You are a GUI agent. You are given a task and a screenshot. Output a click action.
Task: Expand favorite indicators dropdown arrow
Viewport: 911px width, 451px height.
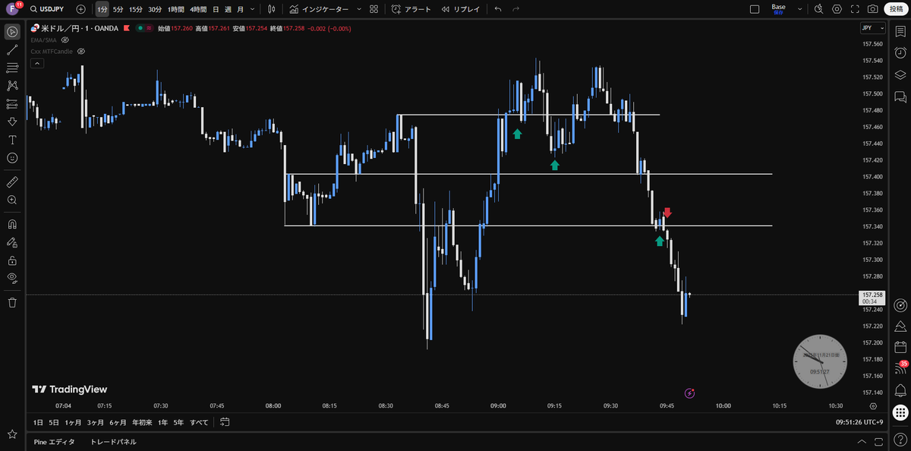coord(359,9)
